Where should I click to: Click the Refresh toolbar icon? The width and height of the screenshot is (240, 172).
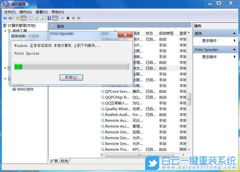click(36, 18)
